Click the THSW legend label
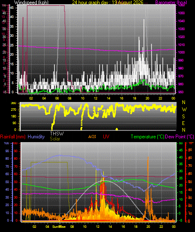The image size is (195, 232). pos(57,134)
